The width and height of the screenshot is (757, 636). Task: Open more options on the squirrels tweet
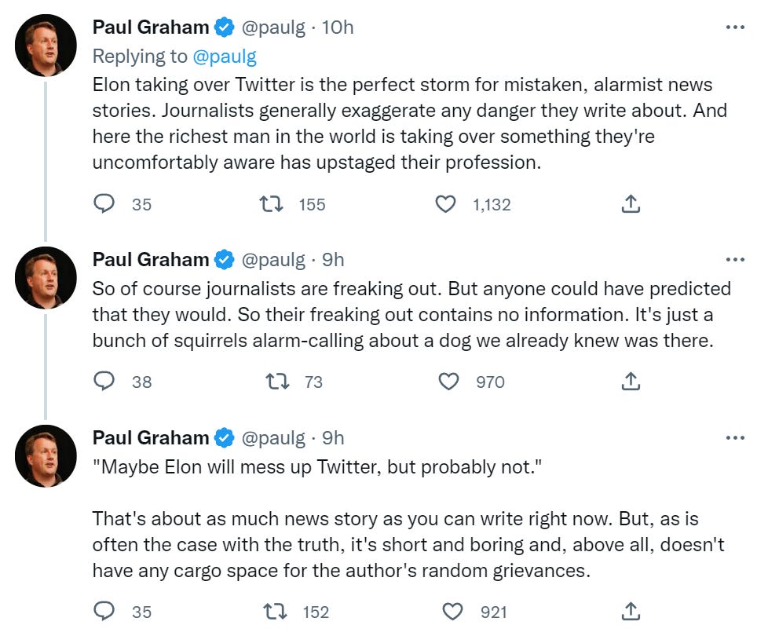pos(734,259)
